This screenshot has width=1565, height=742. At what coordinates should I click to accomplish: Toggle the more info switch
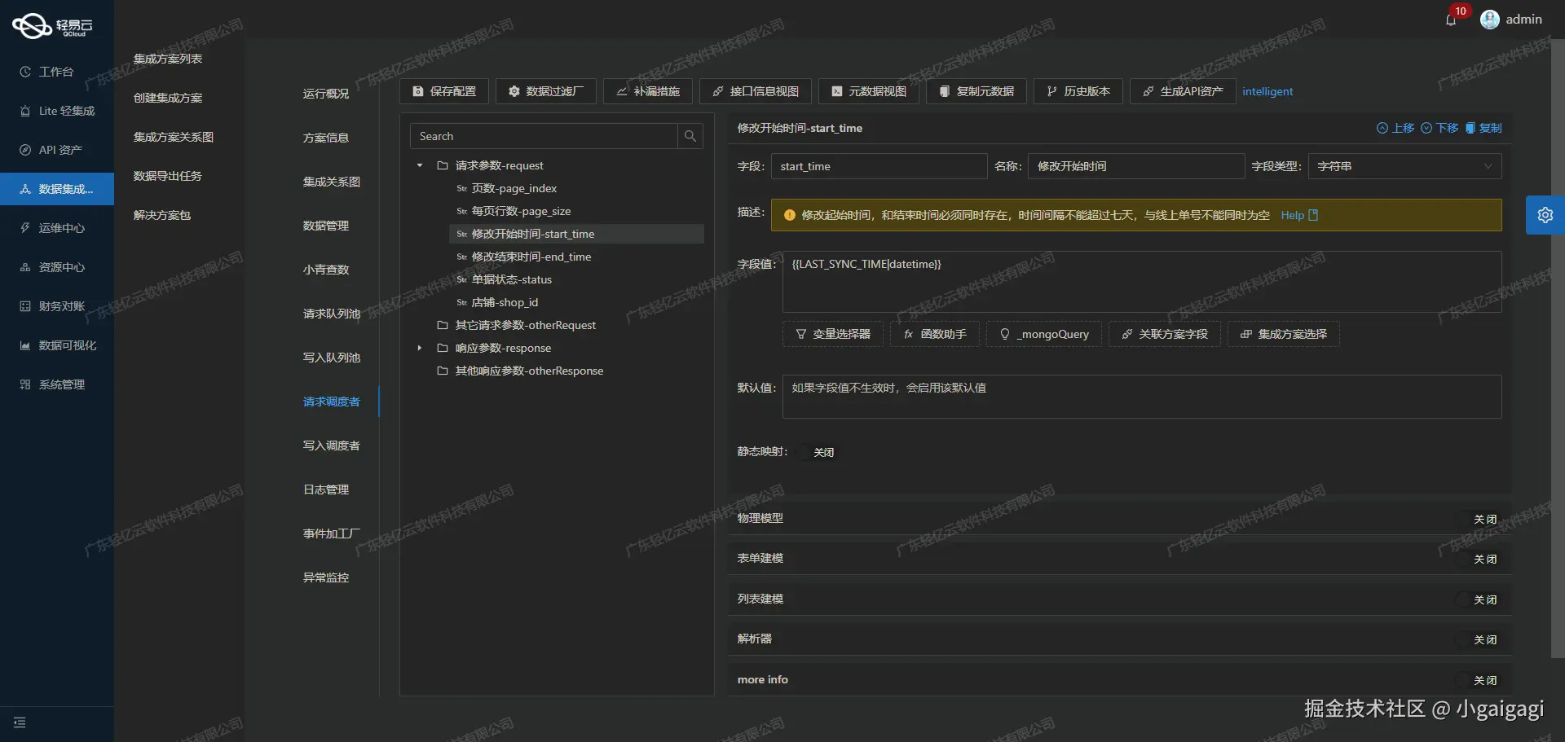(x=1479, y=680)
